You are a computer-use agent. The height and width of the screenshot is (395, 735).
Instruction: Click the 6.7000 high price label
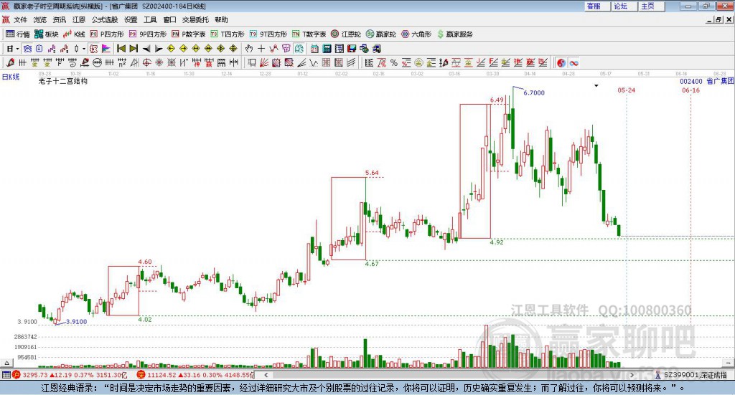tap(534, 92)
